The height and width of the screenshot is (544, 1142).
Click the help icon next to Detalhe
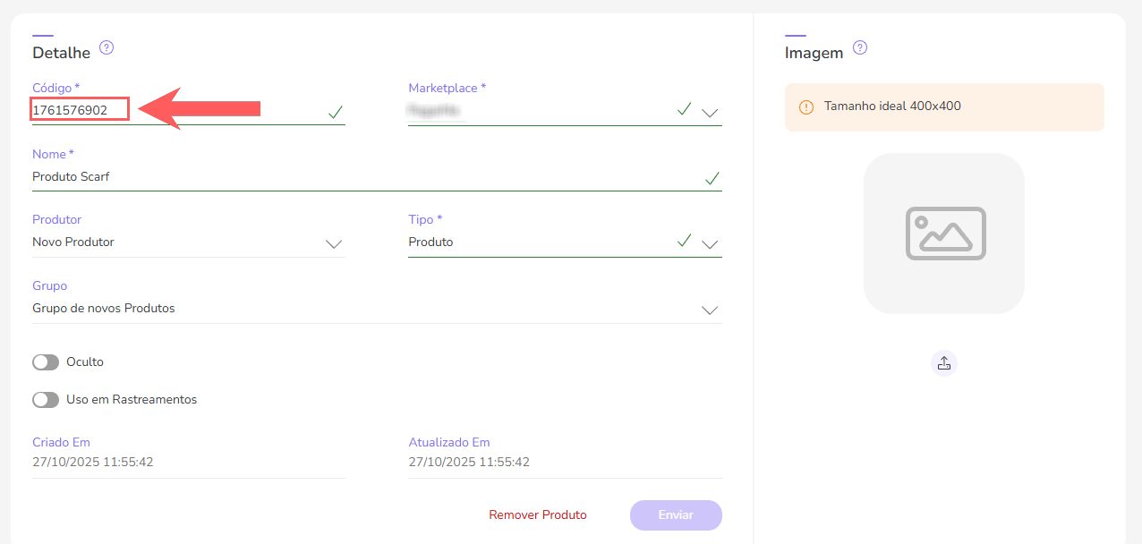107,48
